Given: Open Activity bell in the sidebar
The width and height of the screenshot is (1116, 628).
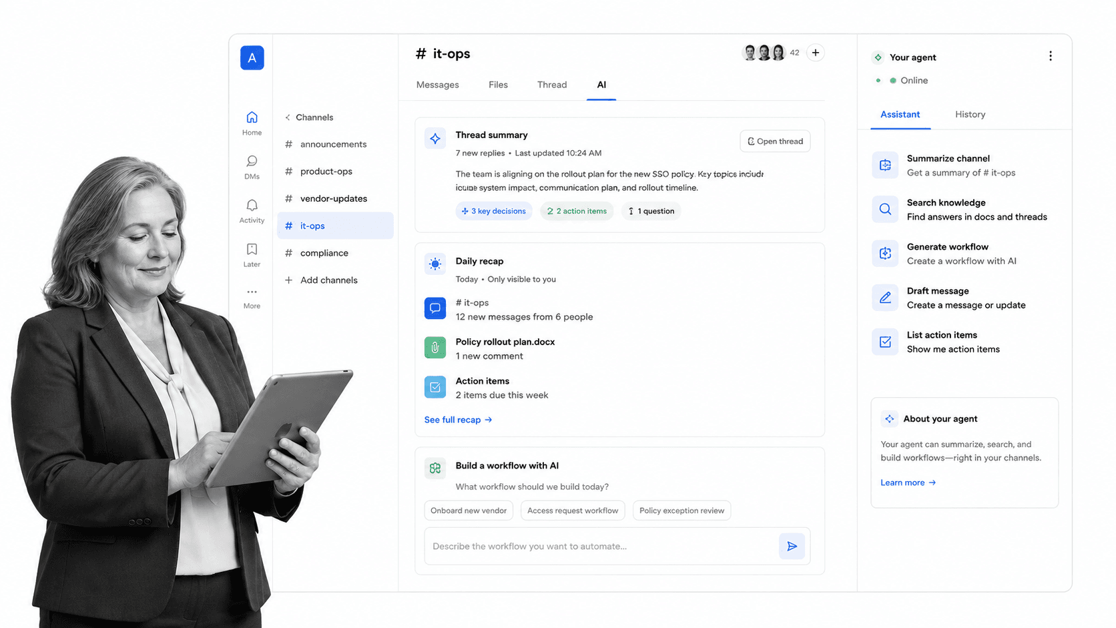Looking at the screenshot, I should (x=252, y=212).
